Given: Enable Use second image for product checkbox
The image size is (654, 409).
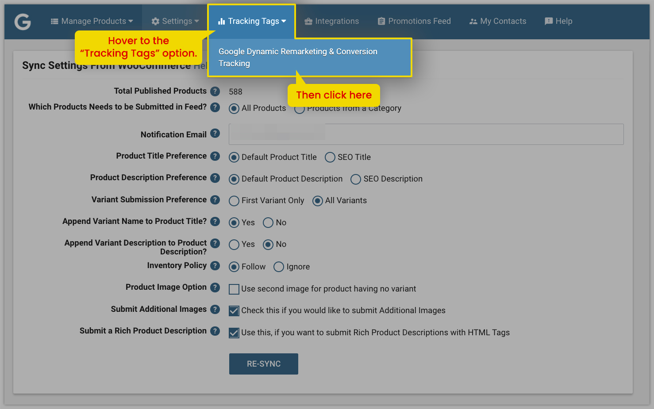Looking at the screenshot, I should 234,289.
